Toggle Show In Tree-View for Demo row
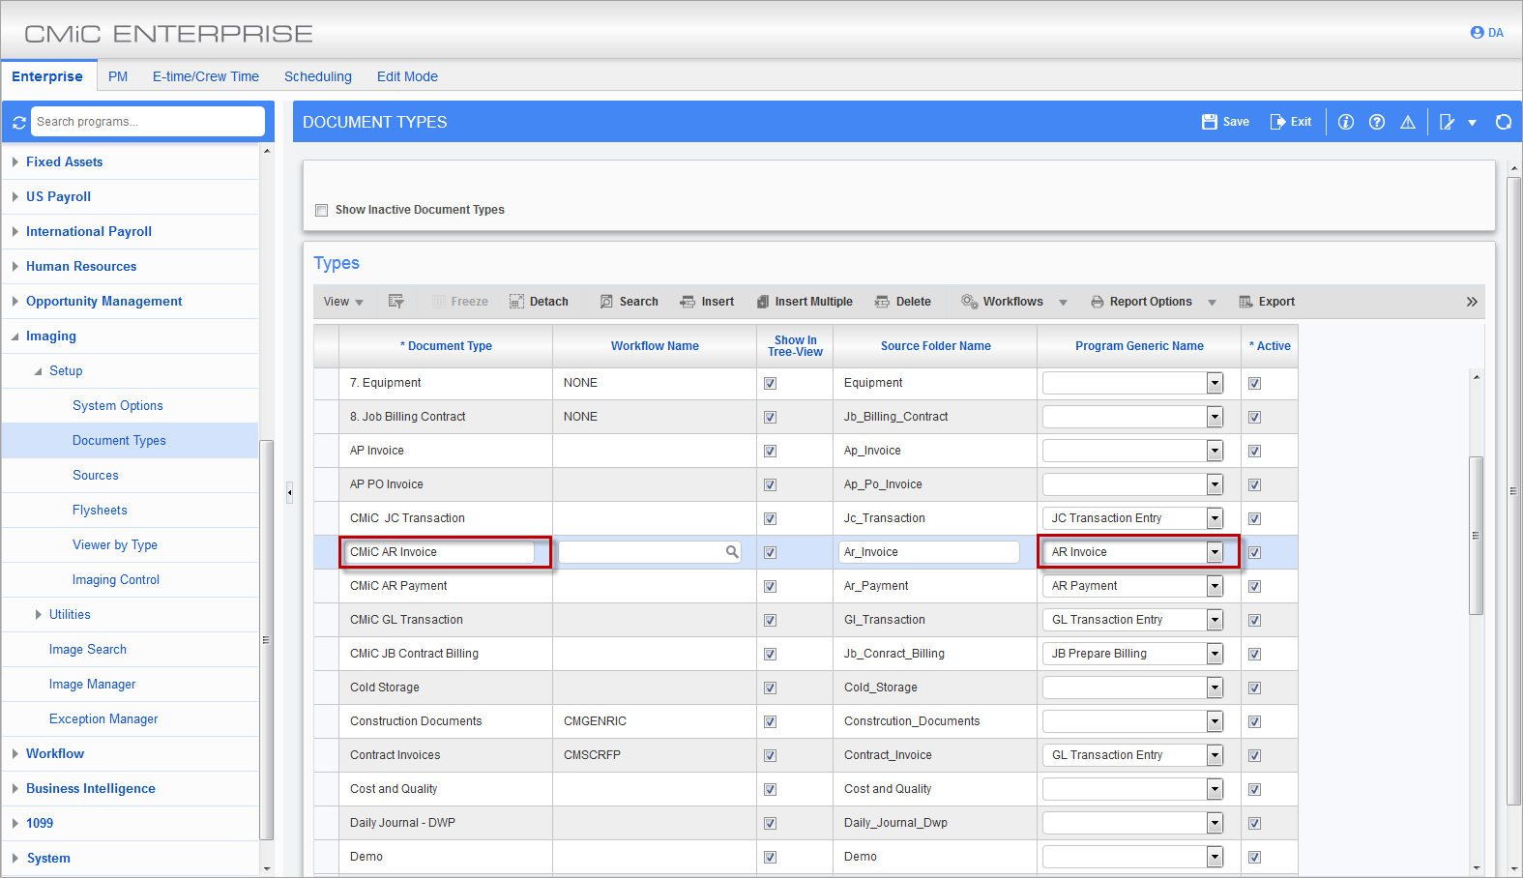This screenshot has height=878, width=1523. pyautogui.click(x=771, y=857)
